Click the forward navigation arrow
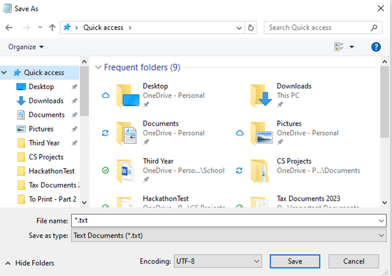This screenshot has height=276, width=392. [26, 28]
